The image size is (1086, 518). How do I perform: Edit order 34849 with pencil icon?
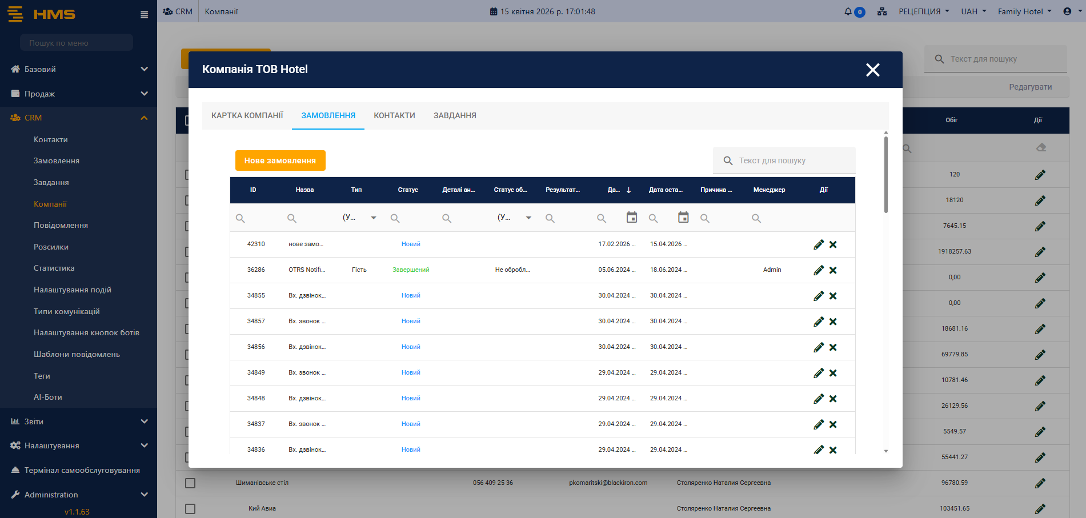coord(819,373)
